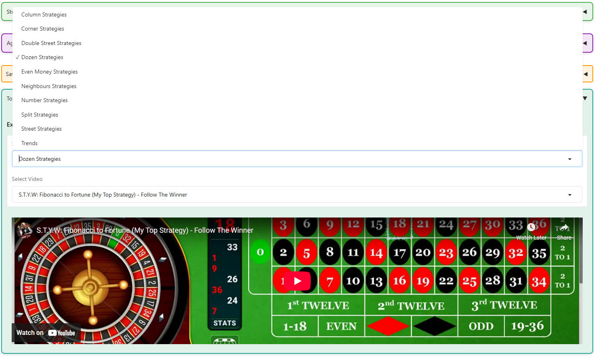Click the channel avatar in video header
Image resolution: width=600 pixels, height=357 pixels.
tap(25, 230)
